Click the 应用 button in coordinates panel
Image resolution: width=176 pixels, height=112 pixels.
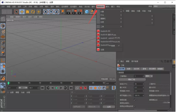[109, 107]
